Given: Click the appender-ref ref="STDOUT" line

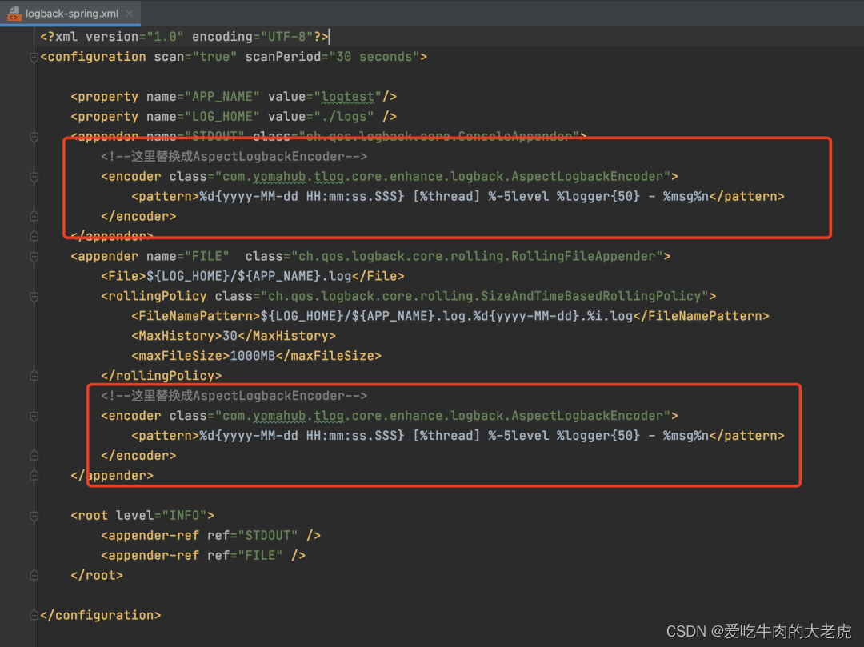Looking at the screenshot, I should [211, 535].
